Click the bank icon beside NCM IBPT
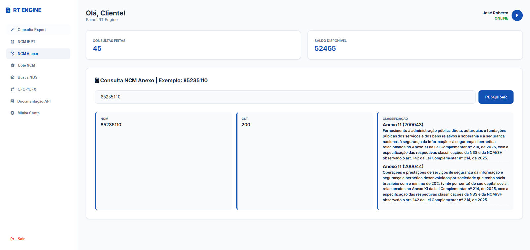 pos(12,42)
